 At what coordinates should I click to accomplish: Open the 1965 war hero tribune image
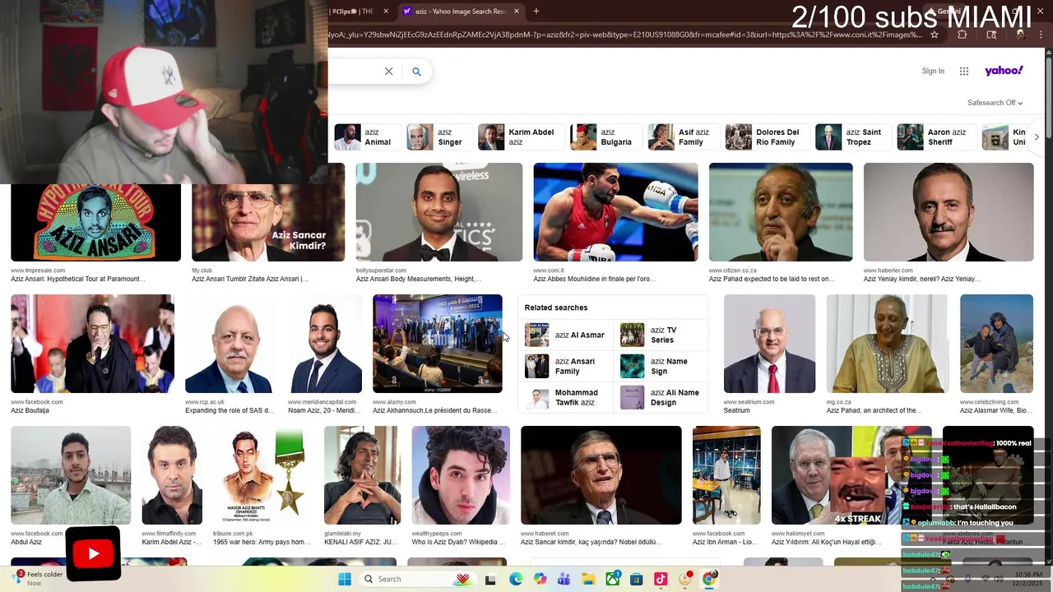(x=263, y=475)
